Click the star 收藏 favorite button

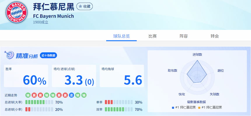(x=85, y=6)
